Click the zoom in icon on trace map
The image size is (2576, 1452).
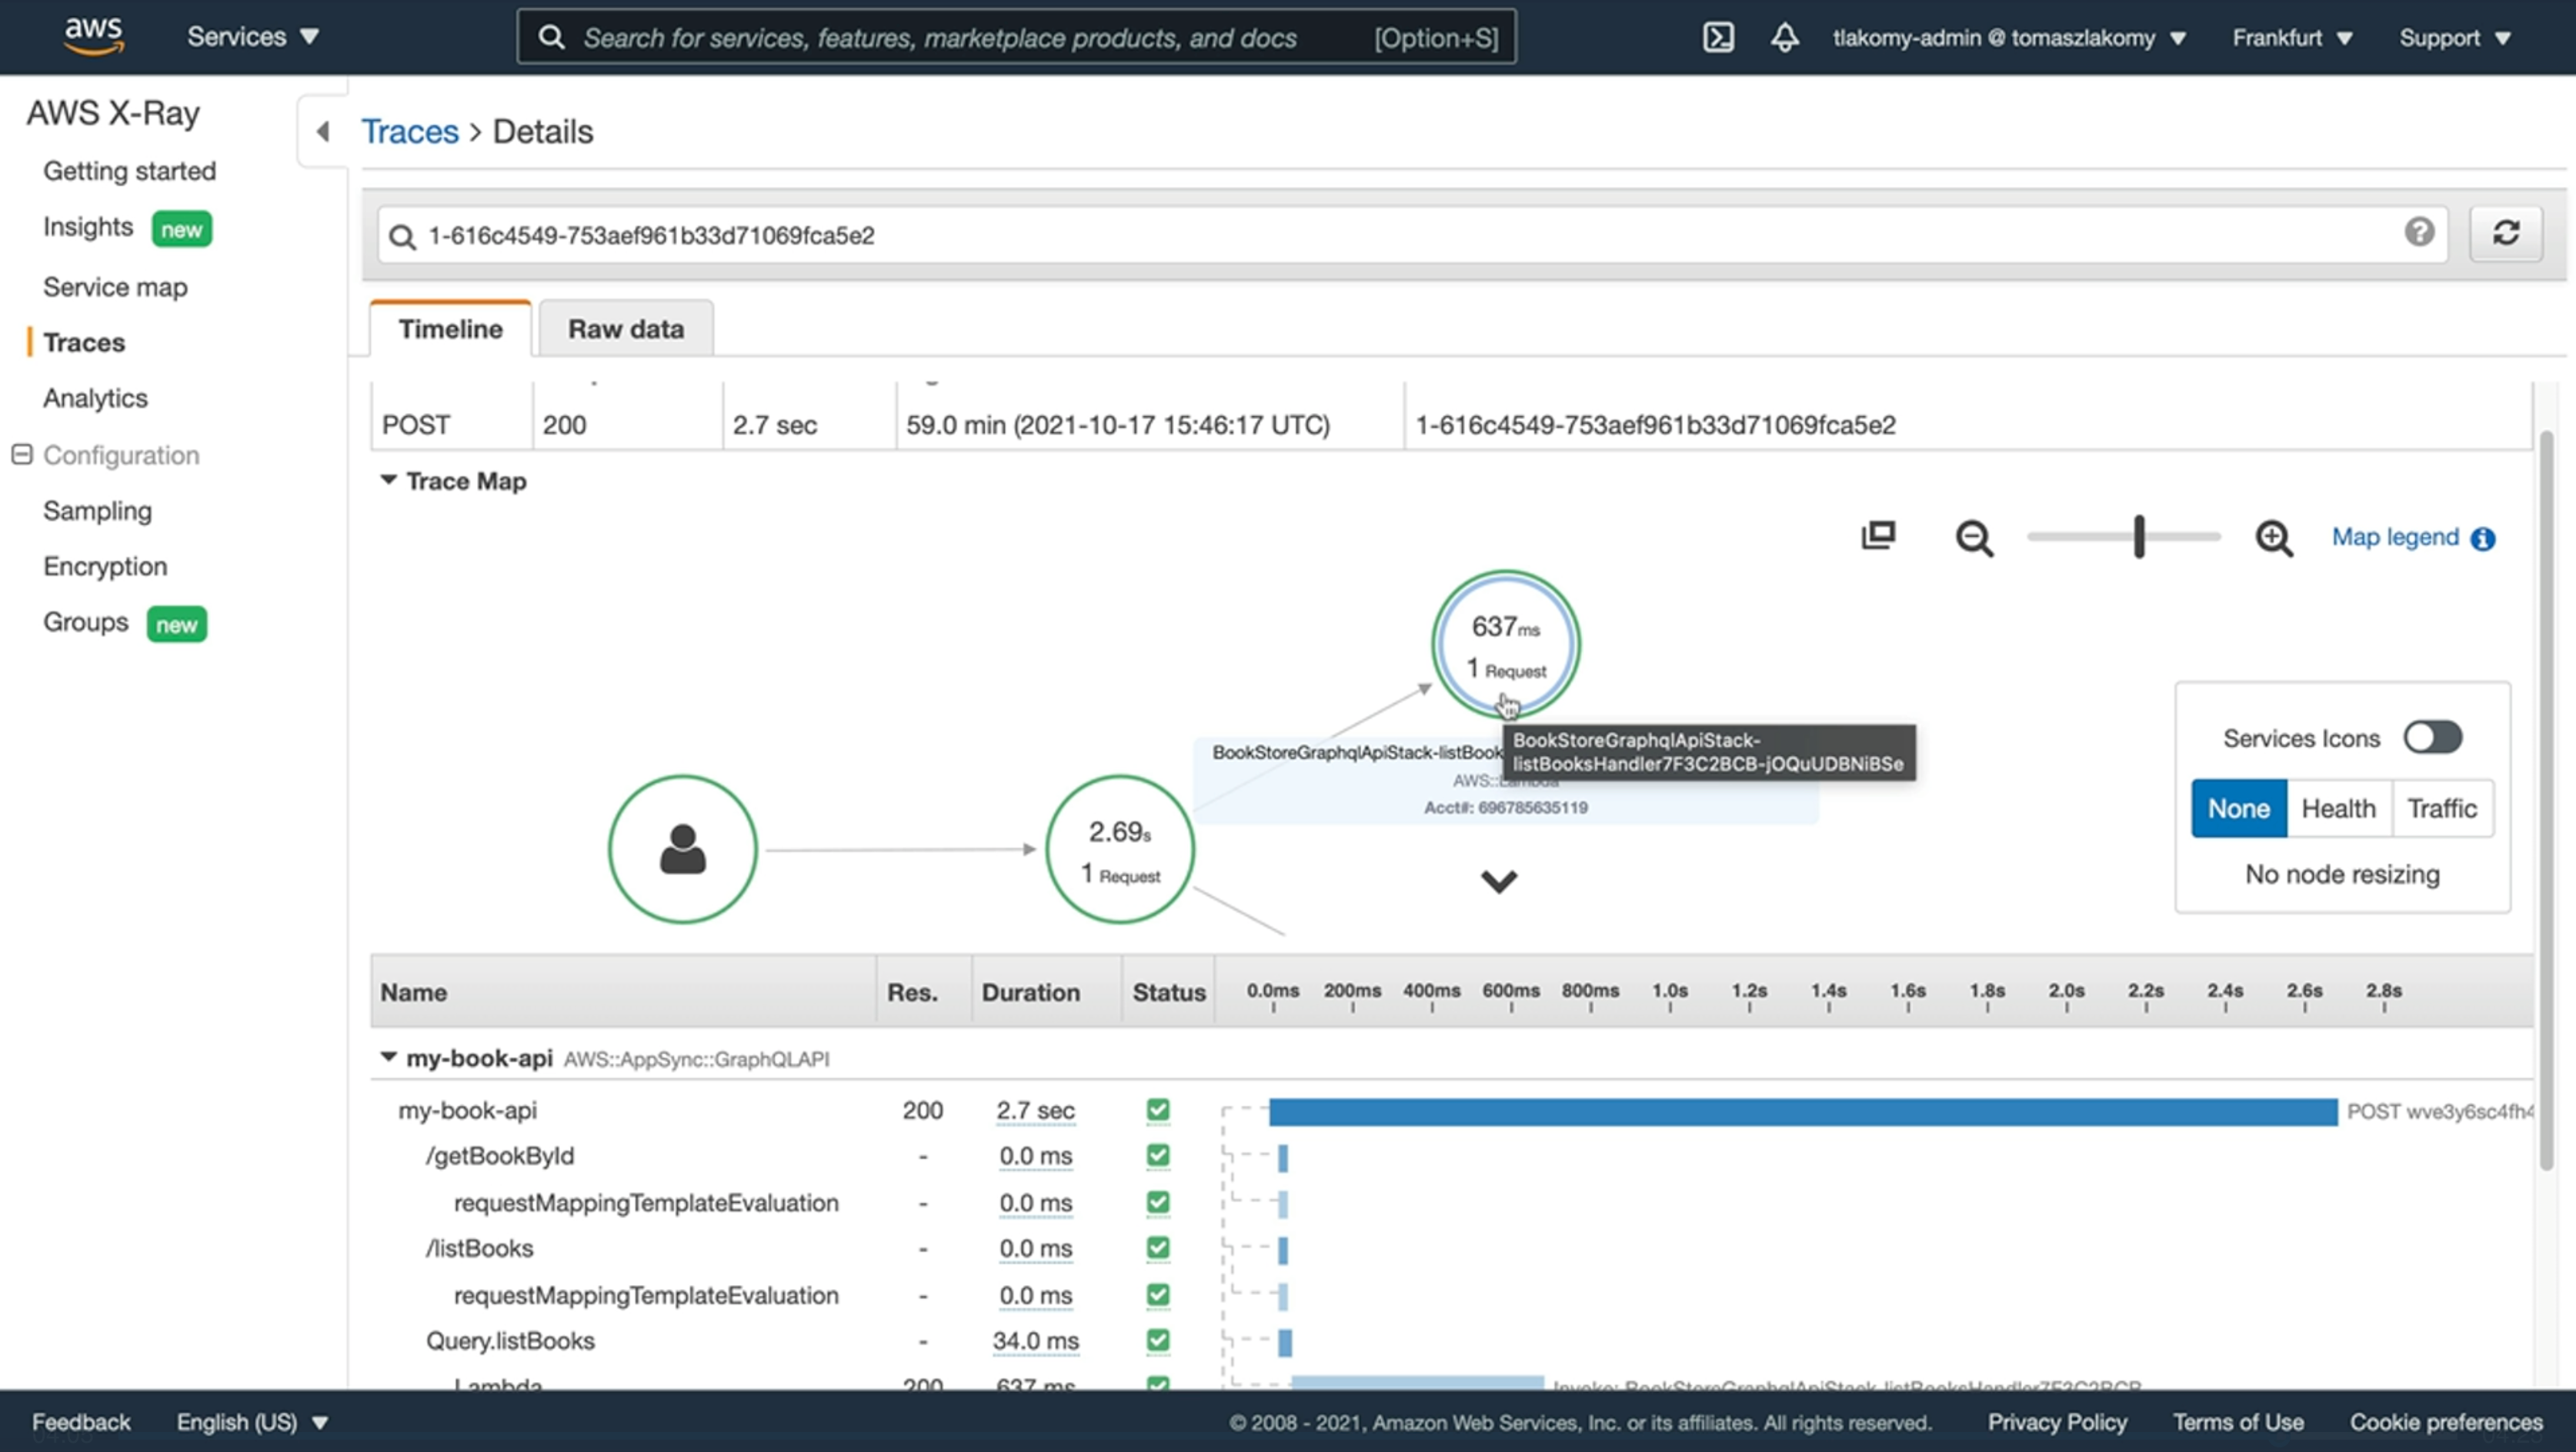2274,538
